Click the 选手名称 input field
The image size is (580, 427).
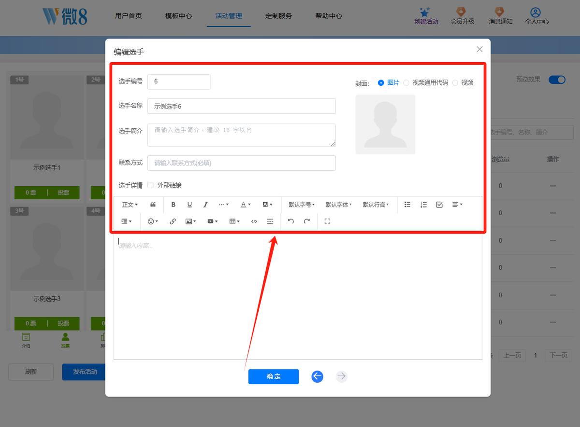coord(242,106)
